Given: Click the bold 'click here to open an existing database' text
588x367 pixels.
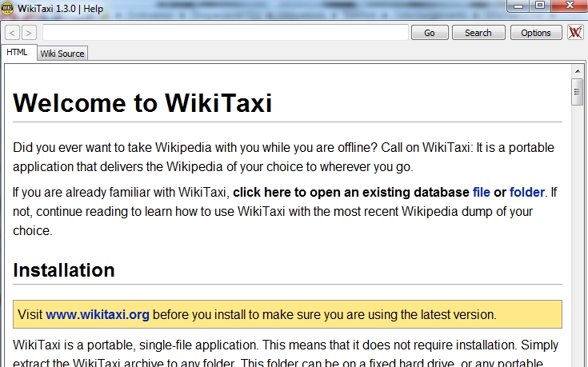Looking at the screenshot, I should tap(351, 193).
